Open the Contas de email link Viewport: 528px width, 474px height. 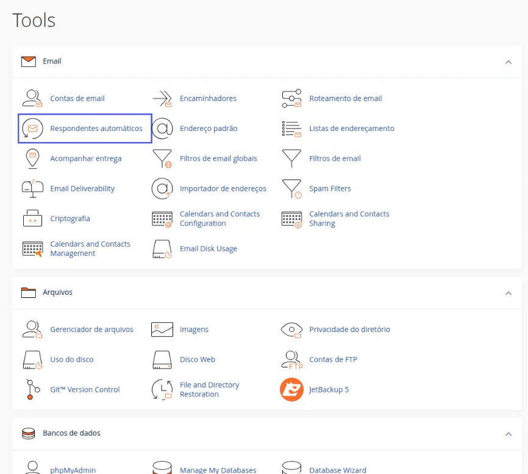(77, 99)
